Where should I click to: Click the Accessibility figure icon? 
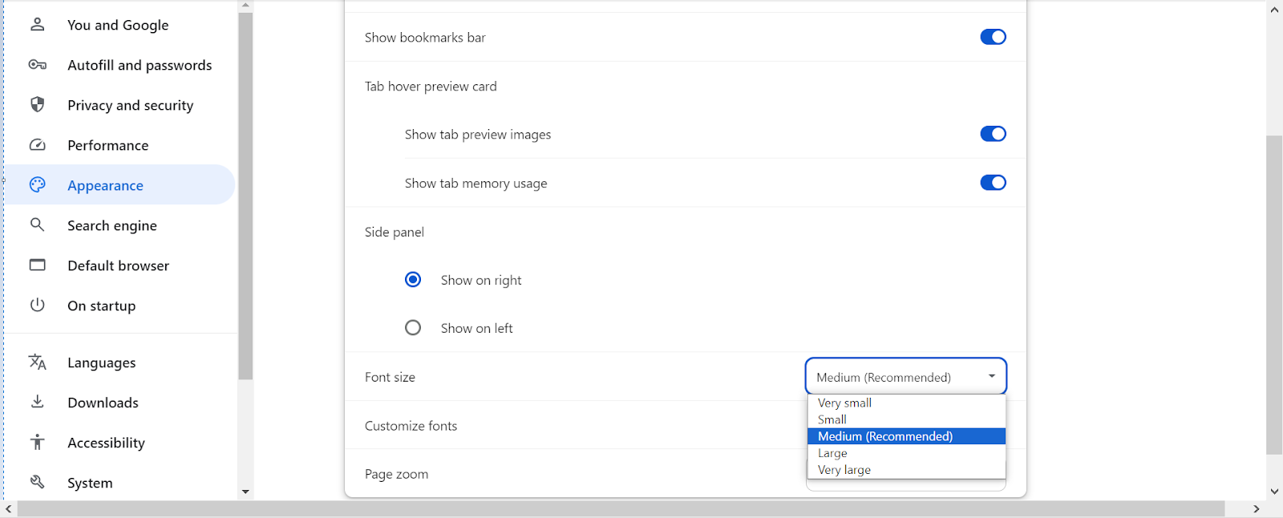click(x=37, y=442)
